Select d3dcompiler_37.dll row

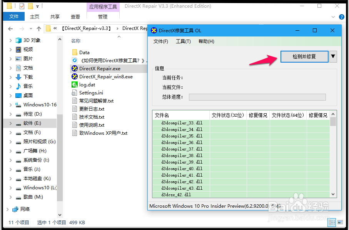tap(241, 149)
